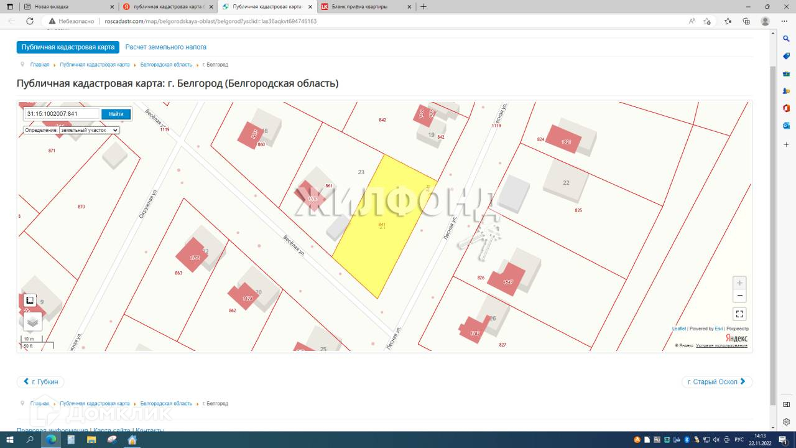Toggle fullscreen view of the map

coord(739,314)
